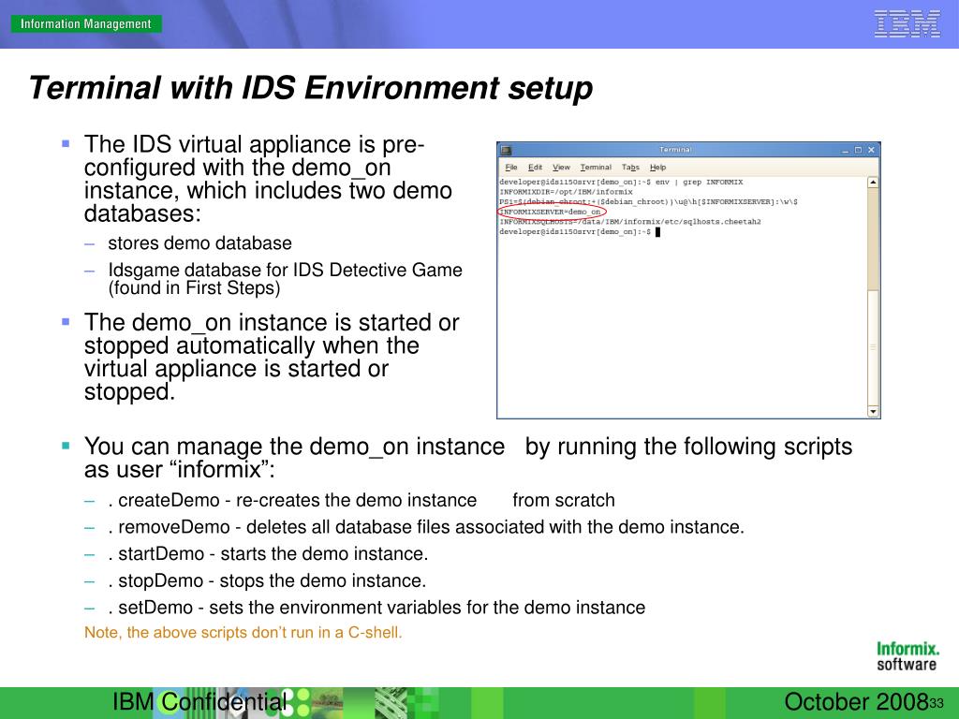The height and width of the screenshot is (719, 959).
Task: Close the Terminal window
Action: pos(871,150)
